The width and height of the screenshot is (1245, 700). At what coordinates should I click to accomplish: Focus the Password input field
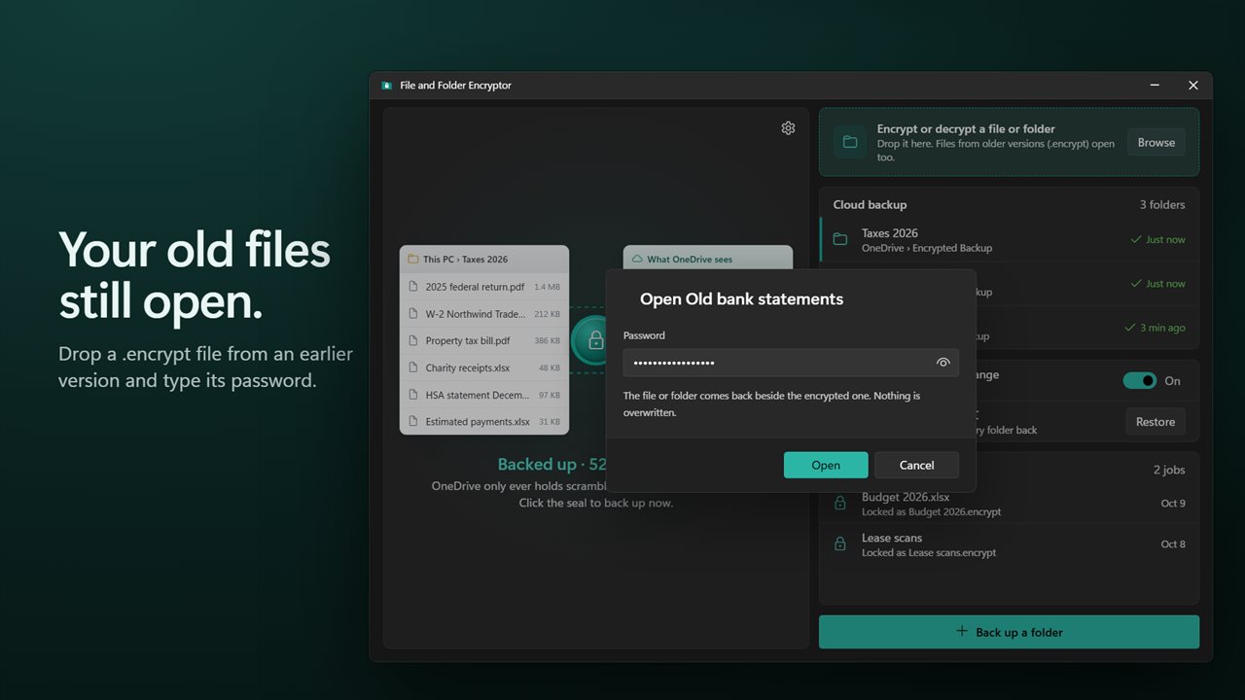point(791,363)
